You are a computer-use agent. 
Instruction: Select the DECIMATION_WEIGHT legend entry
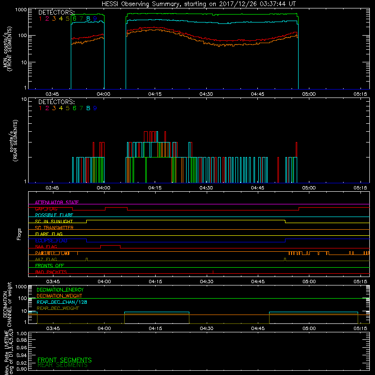pos(60,296)
